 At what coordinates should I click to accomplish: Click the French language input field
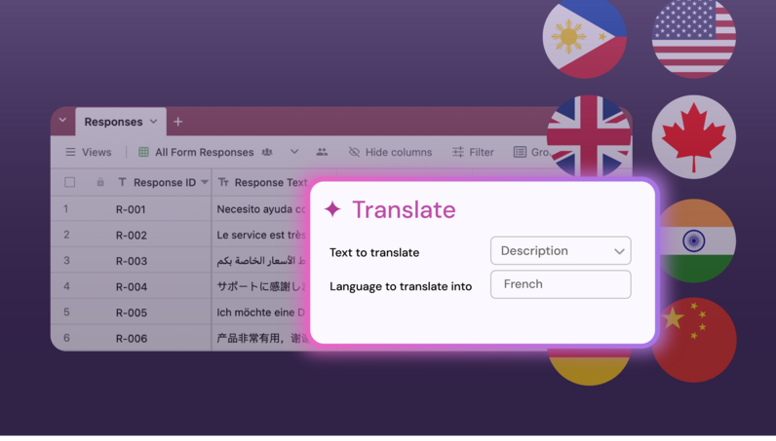pos(561,284)
